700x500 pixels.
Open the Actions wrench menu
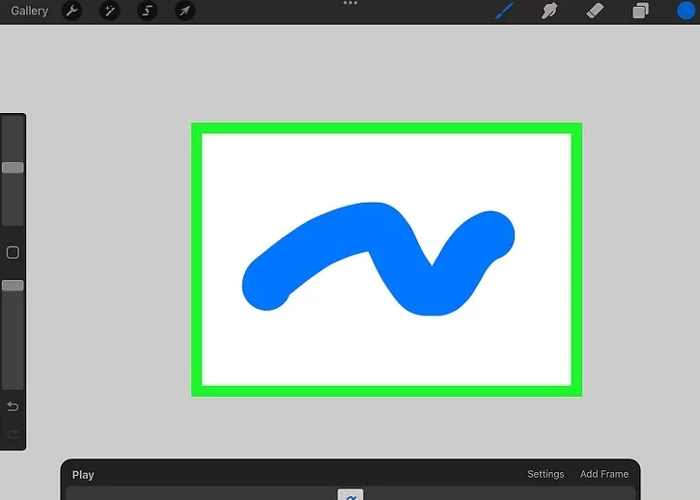coord(71,12)
